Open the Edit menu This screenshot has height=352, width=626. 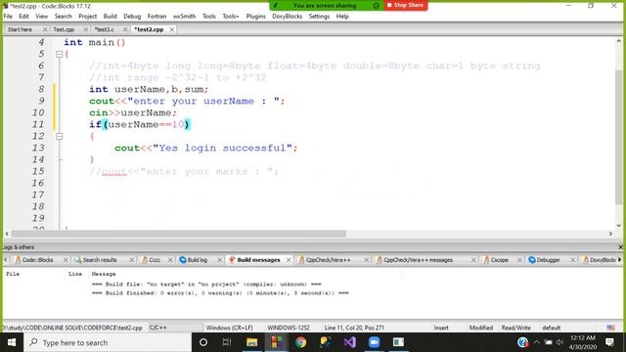pyautogui.click(x=23, y=17)
